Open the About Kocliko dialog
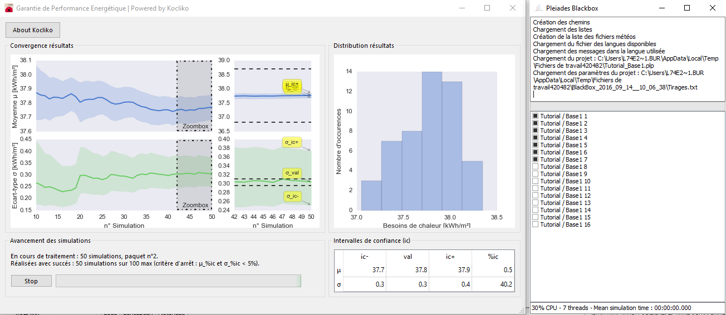Image resolution: width=726 pixels, height=315 pixels. (x=32, y=30)
